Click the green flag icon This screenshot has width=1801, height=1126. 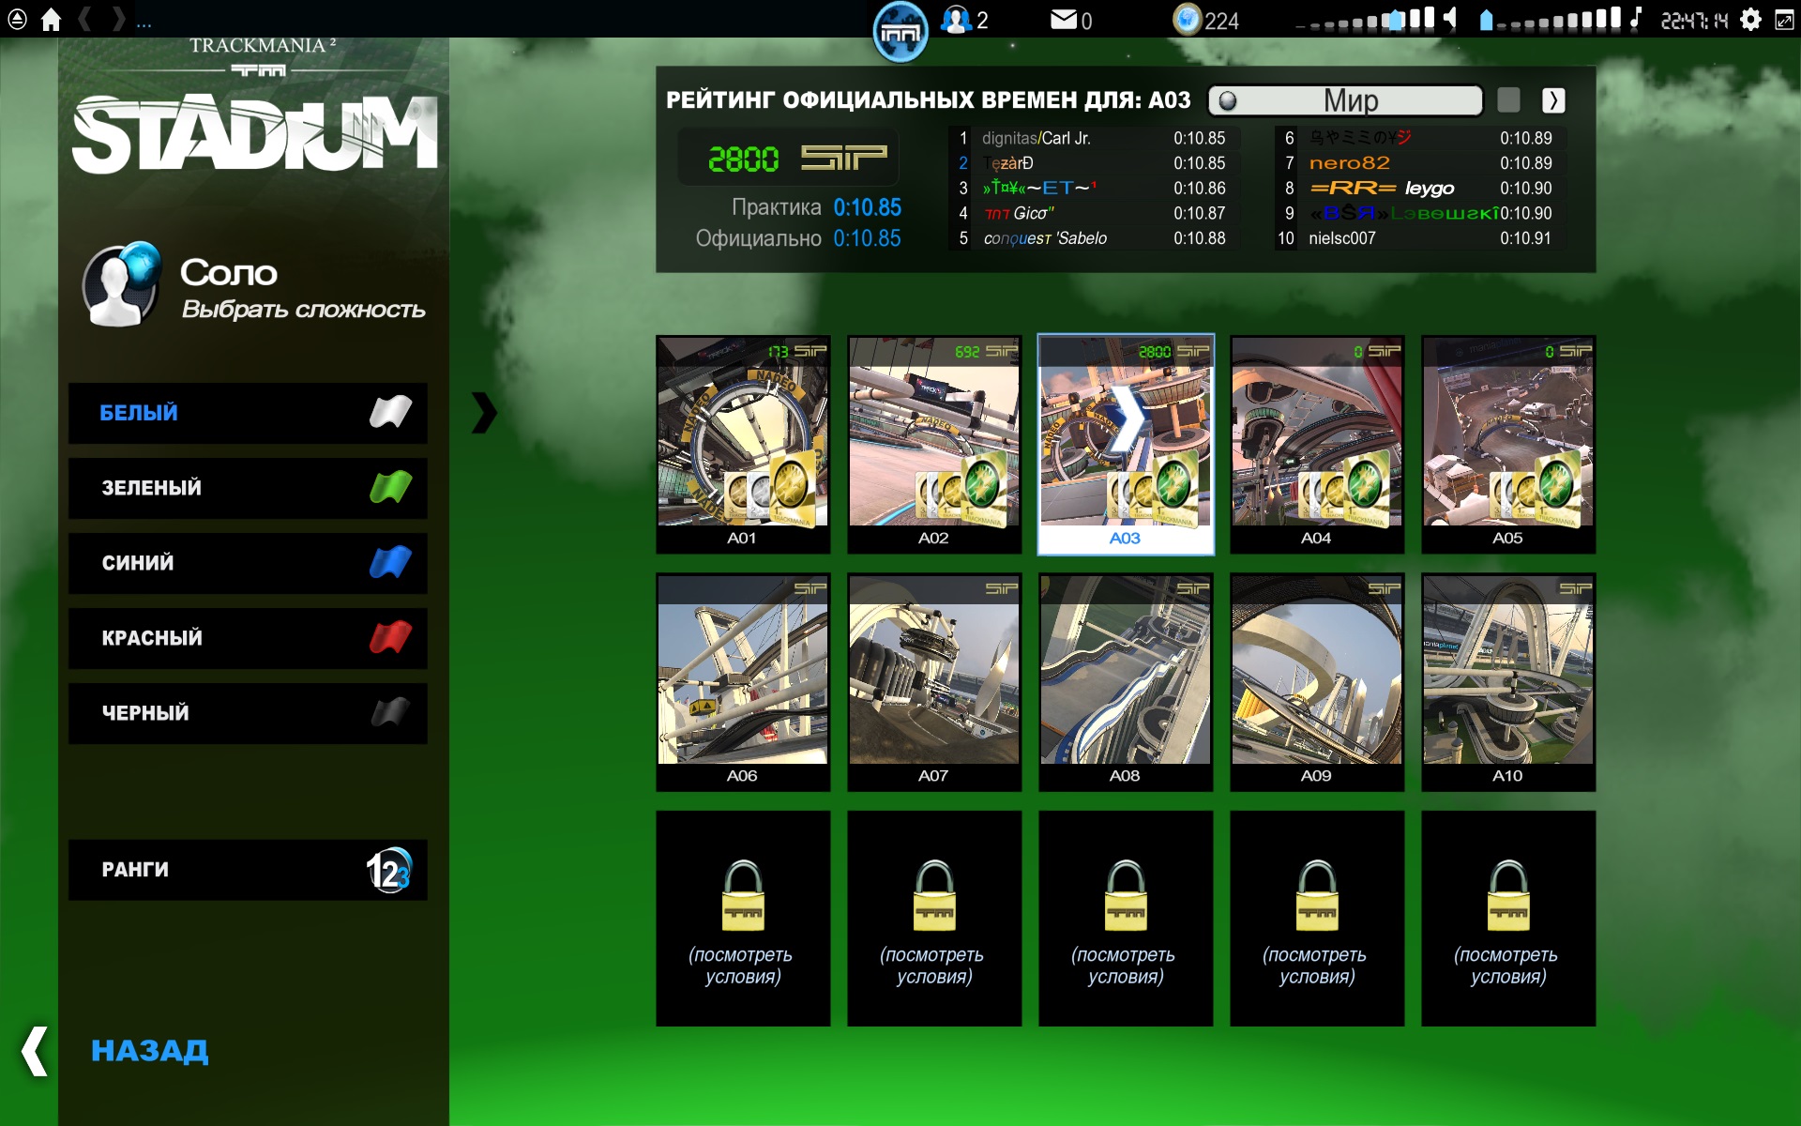click(x=390, y=487)
